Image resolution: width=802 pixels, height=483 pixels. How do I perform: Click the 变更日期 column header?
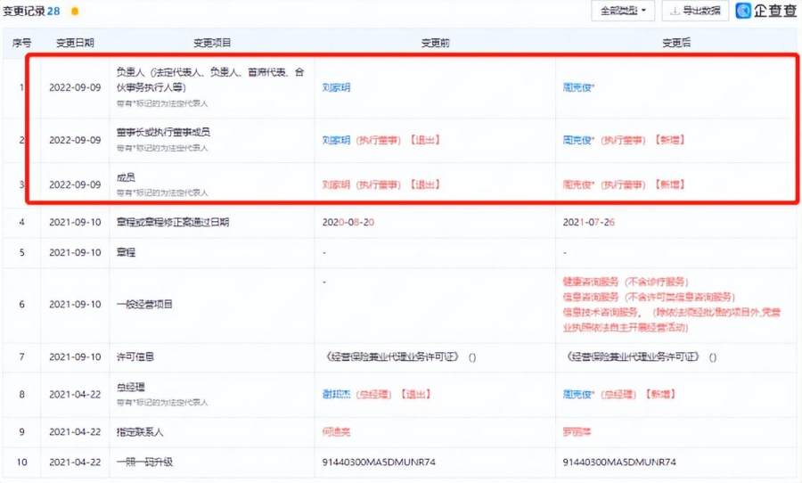tap(75, 43)
